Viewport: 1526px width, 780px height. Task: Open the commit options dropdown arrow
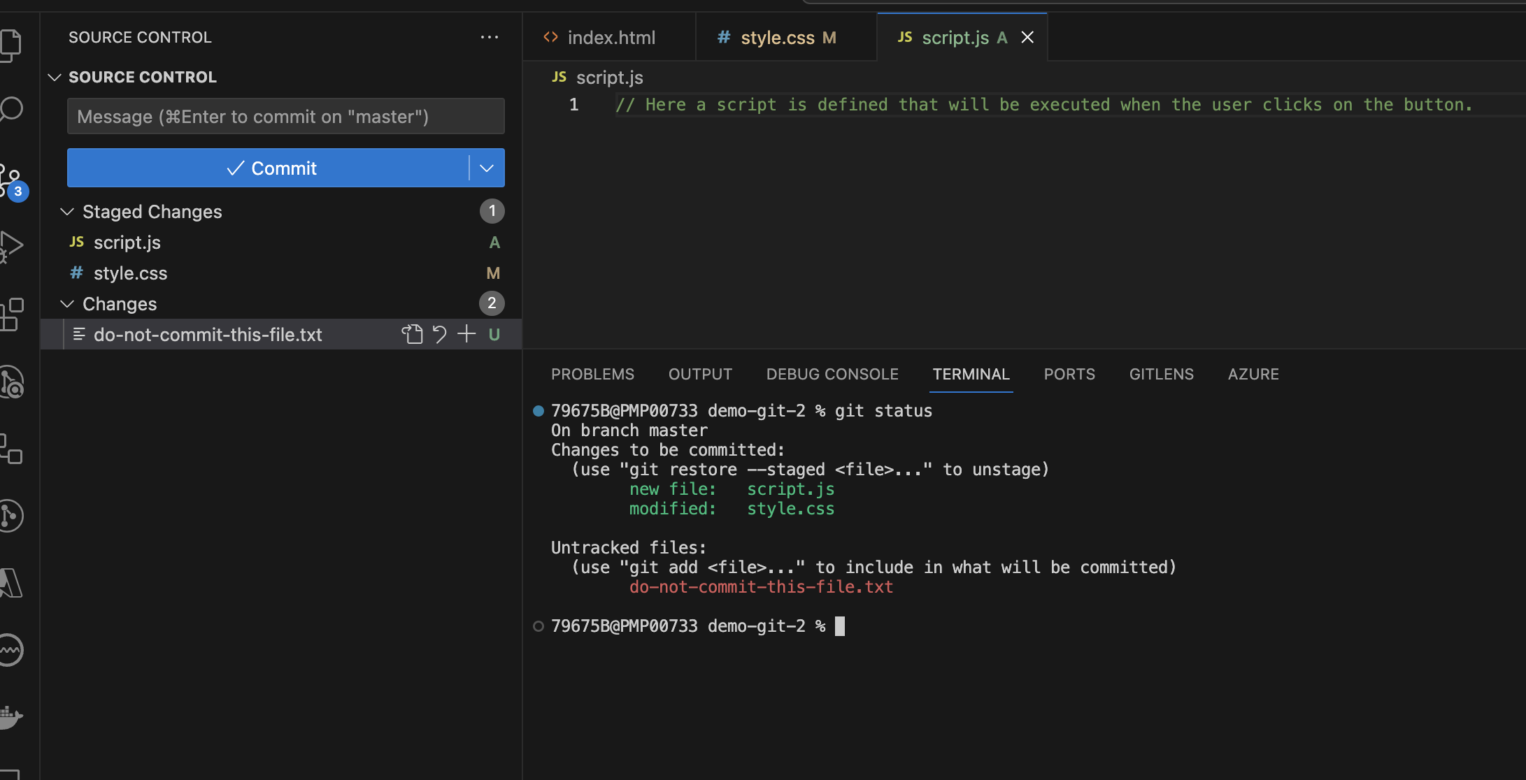(487, 168)
